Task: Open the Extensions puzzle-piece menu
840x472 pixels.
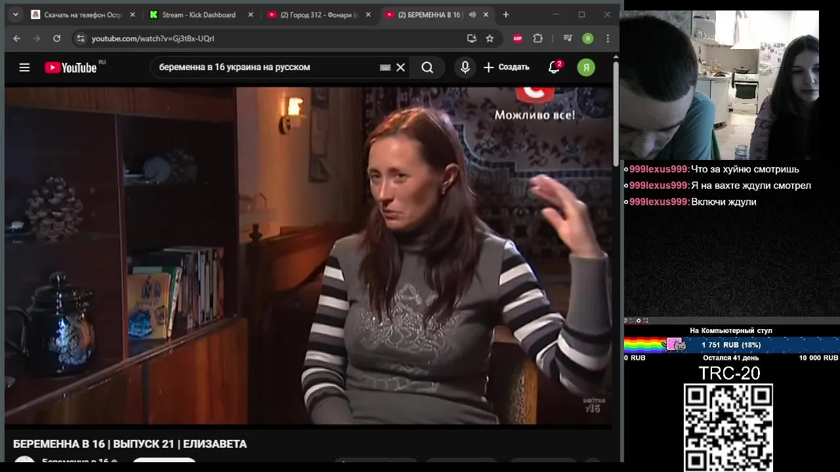Action: pos(538,39)
